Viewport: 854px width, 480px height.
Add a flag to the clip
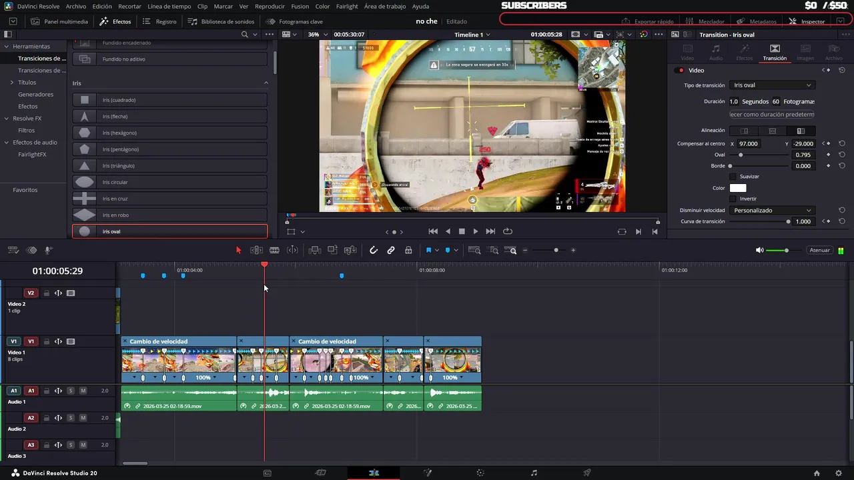[428, 250]
